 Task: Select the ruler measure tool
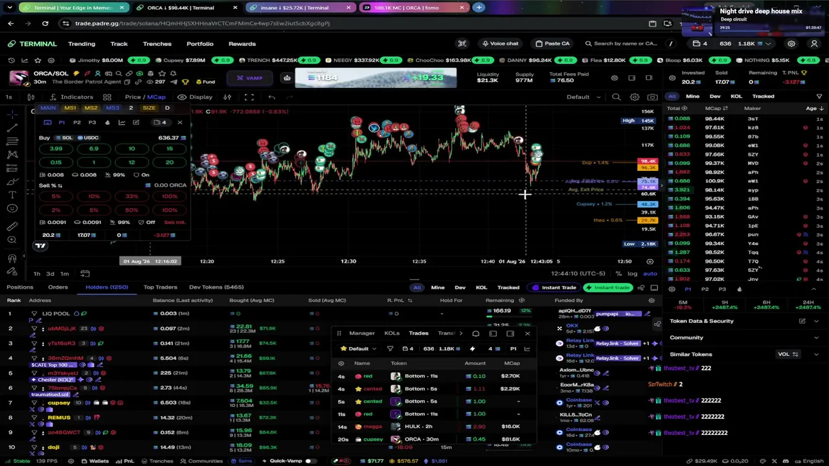click(x=12, y=226)
